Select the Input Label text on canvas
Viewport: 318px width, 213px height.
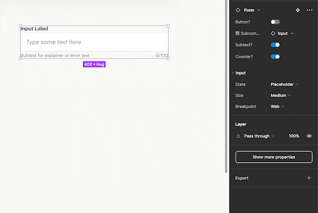click(x=34, y=29)
